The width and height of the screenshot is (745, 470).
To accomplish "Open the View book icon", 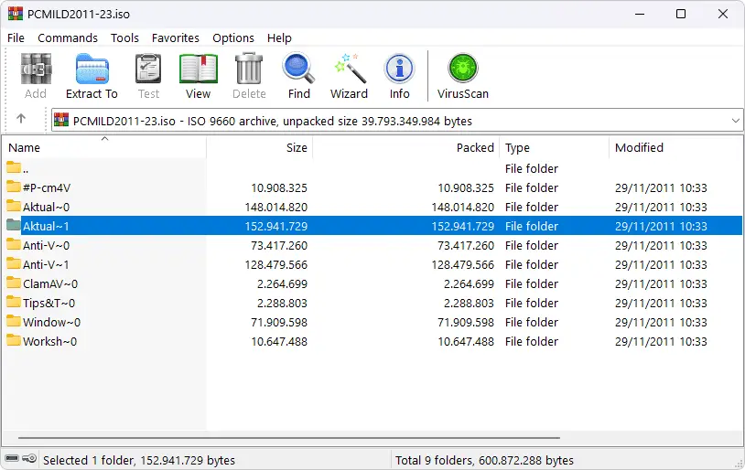I will 198,69.
